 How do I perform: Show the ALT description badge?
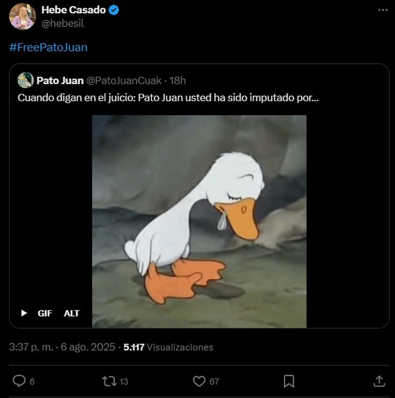click(72, 313)
